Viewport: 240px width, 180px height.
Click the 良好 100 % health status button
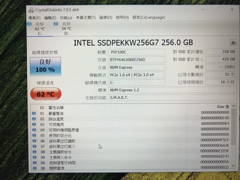click(x=45, y=66)
